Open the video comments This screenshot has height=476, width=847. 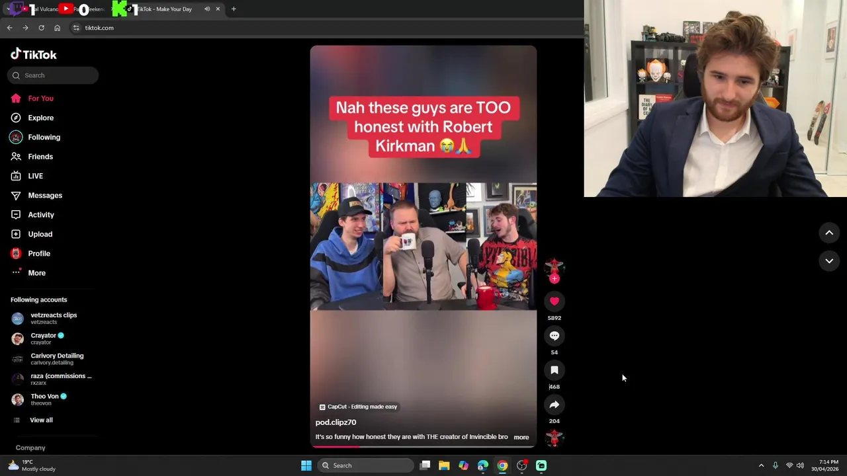point(555,336)
